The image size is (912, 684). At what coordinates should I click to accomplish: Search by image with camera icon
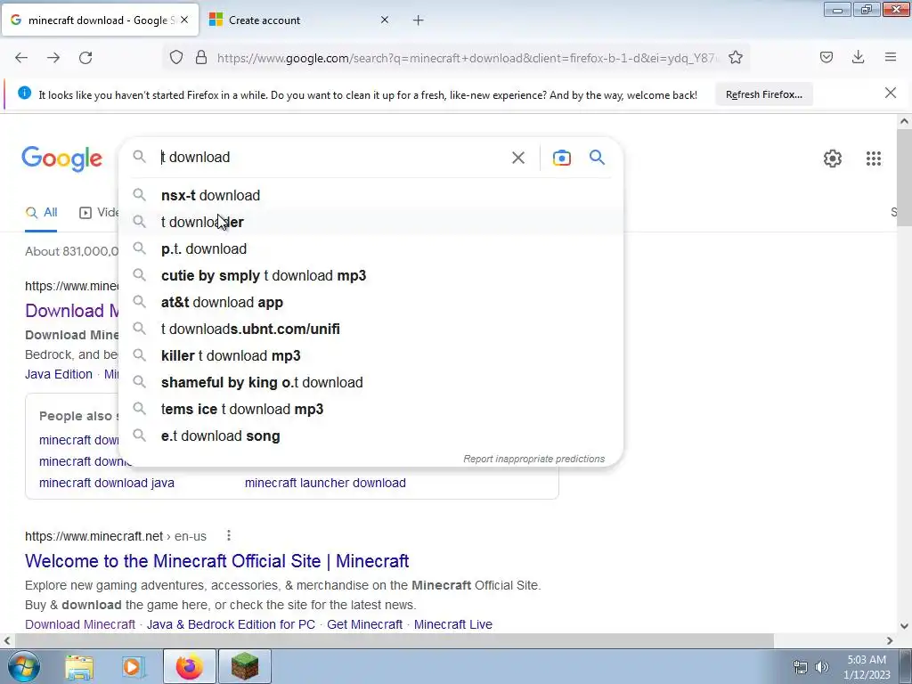click(x=561, y=158)
